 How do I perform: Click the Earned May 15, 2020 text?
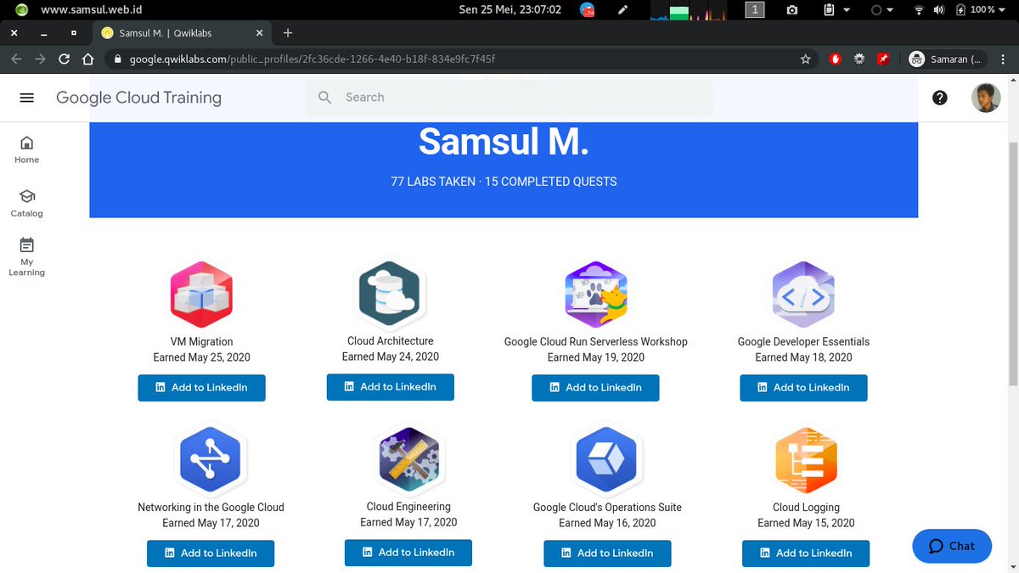(806, 523)
